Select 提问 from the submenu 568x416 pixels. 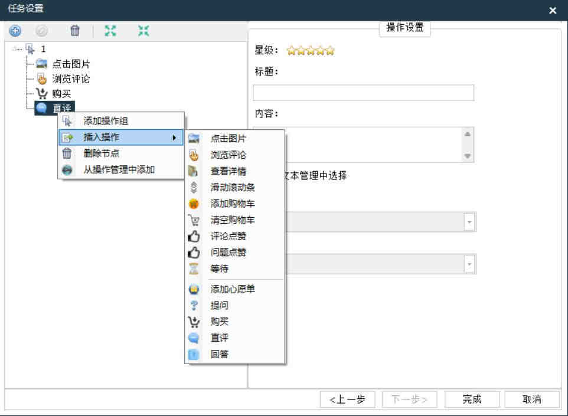235,306
